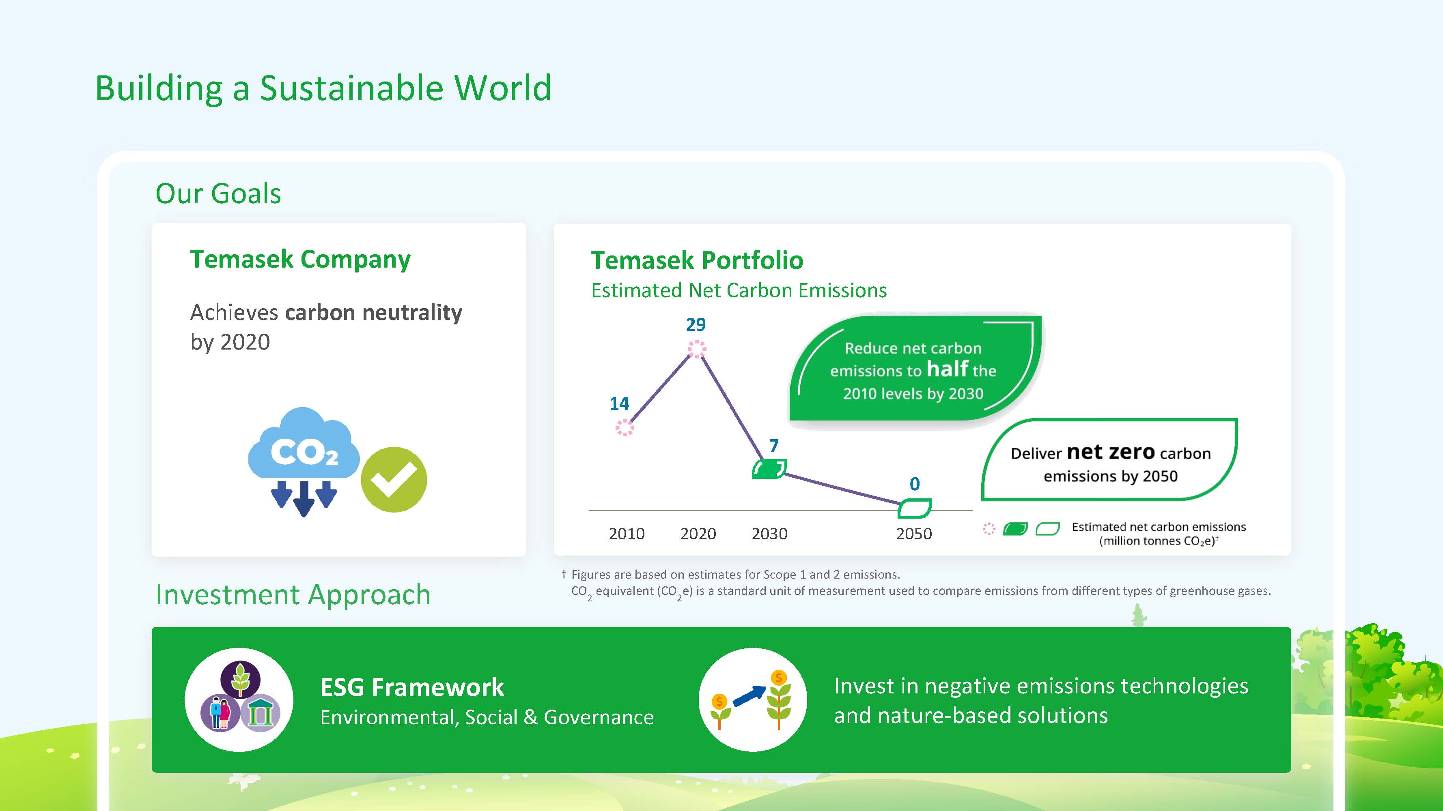Click the green checkmark circle icon

tap(394, 480)
